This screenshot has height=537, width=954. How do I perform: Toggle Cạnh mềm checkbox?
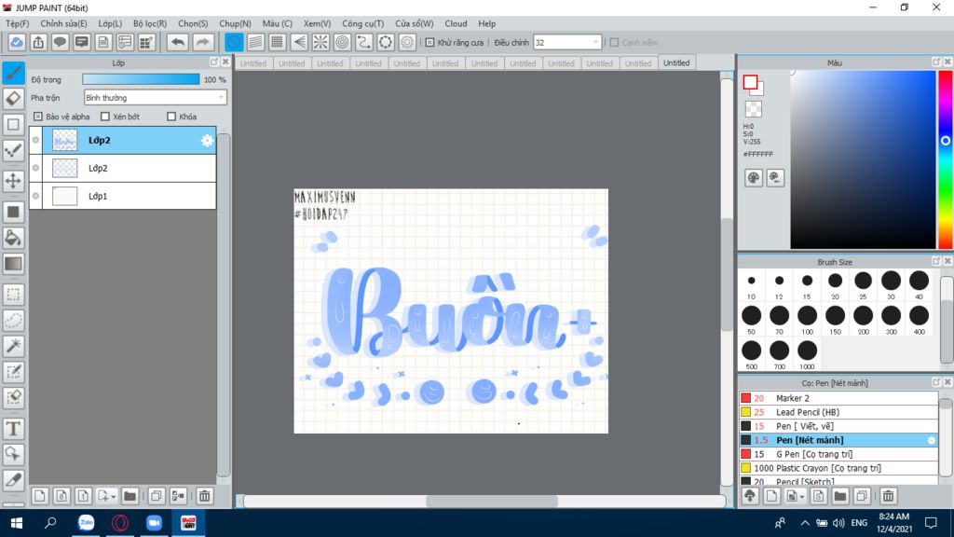pyautogui.click(x=614, y=43)
